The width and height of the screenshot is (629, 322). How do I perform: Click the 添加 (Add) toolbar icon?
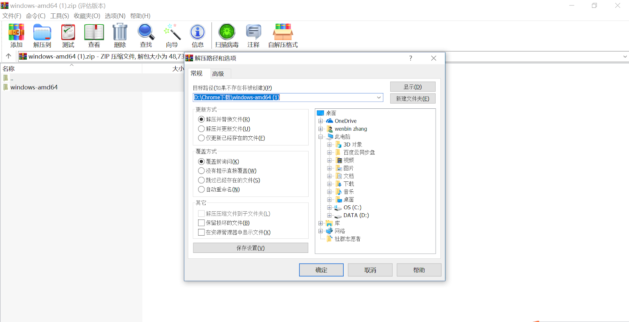pos(17,32)
